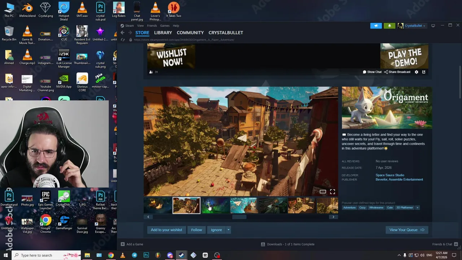The height and width of the screenshot is (260, 462).
Task: Open It Takes Two desktop shortcut
Action: pos(174,10)
